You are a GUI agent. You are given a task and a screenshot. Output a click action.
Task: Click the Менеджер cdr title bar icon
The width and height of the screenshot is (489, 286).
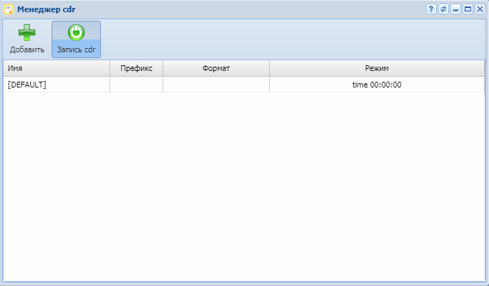pos(9,9)
